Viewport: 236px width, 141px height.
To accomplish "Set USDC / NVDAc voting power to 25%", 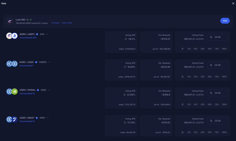I will click(203, 105).
